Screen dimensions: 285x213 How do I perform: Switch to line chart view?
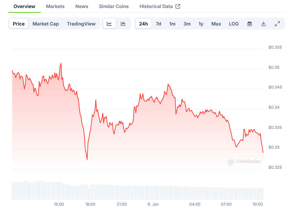click(x=109, y=24)
